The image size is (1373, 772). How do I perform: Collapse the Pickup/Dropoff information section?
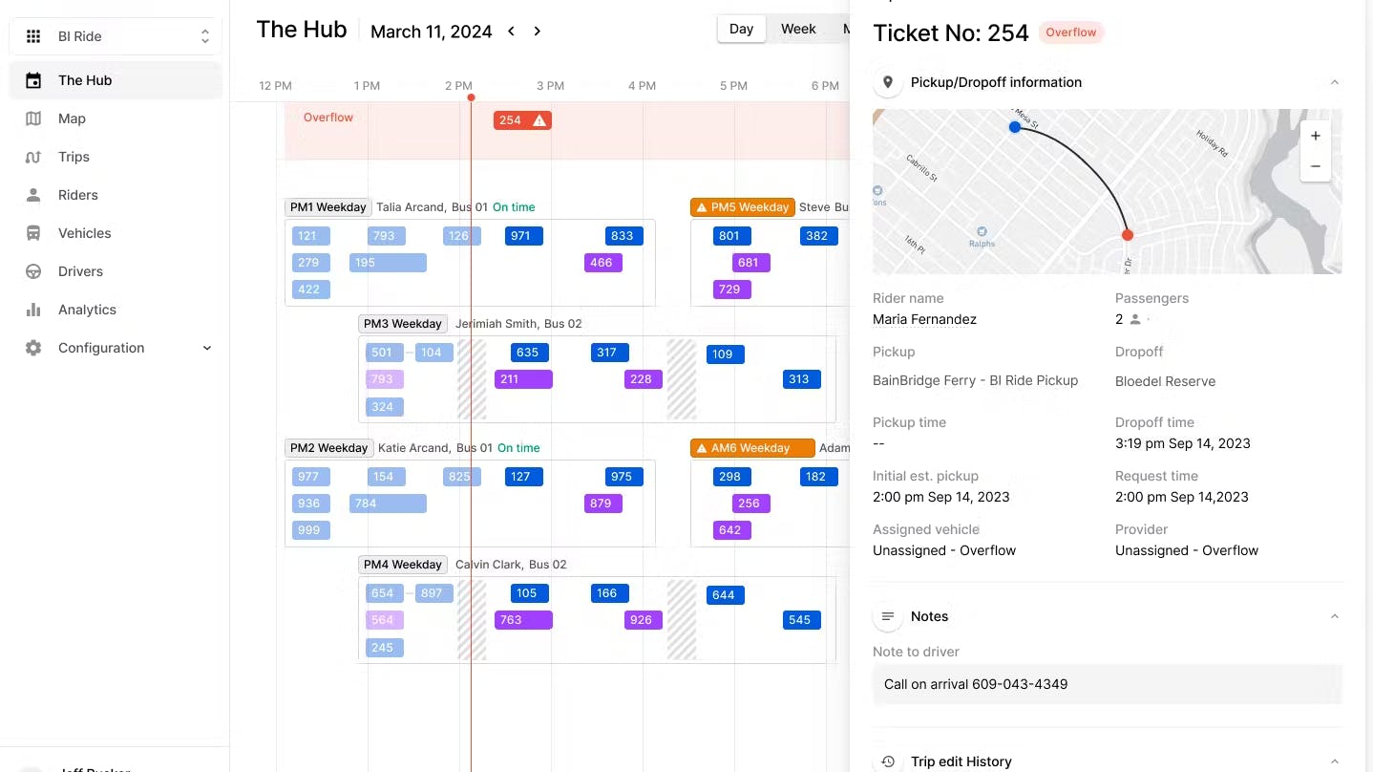pyautogui.click(x=1334, y=82)
